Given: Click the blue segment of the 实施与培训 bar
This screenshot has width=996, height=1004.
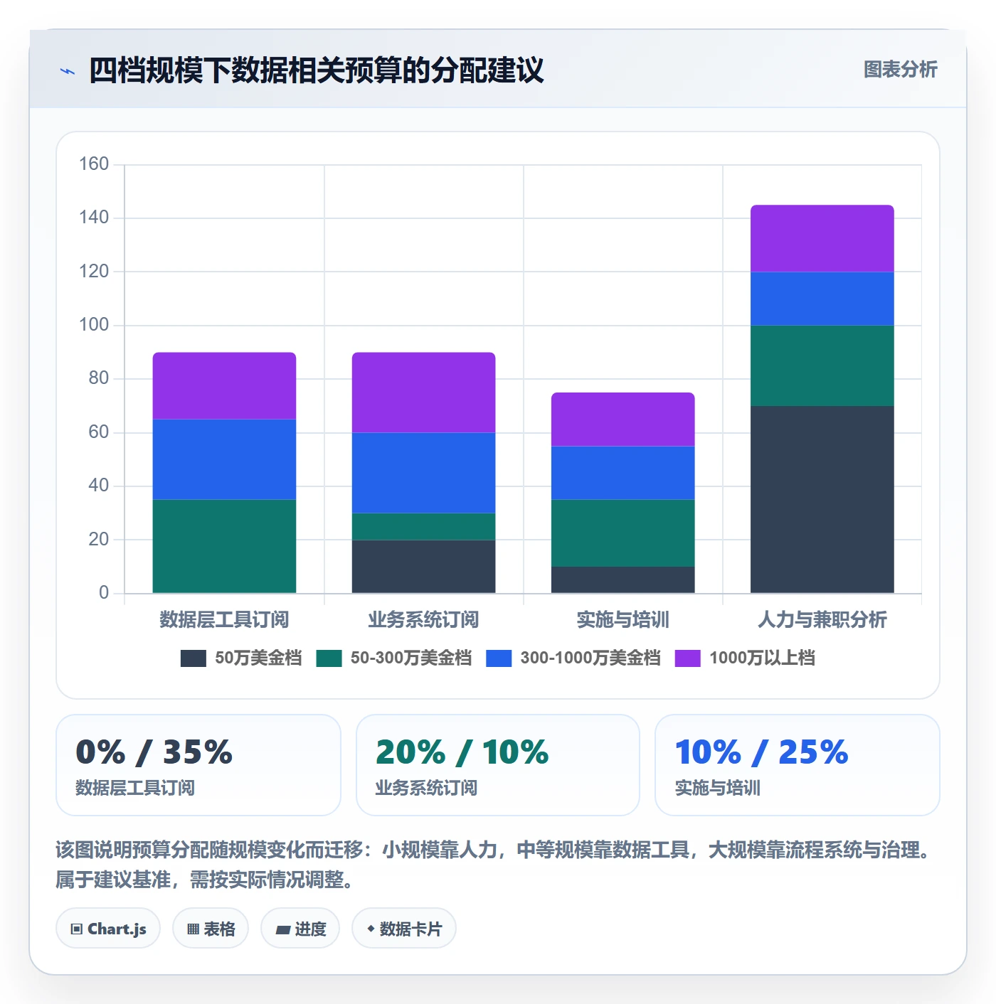Looking at the screenshot, I should [x=622, y=473].
